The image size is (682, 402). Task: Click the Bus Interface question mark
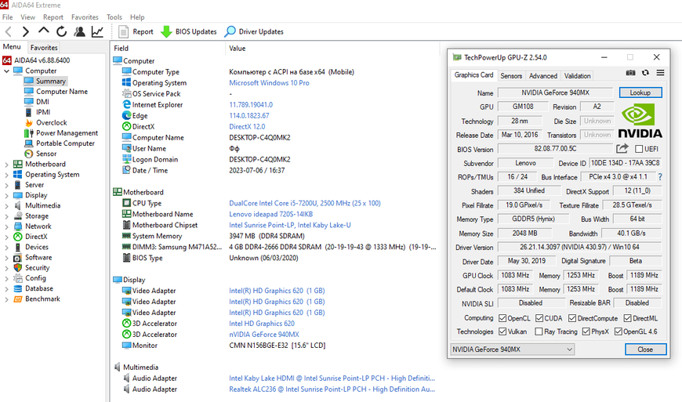click(x=660, y=177)
